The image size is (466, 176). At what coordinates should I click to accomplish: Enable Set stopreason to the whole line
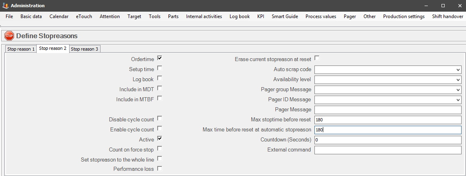(x=160, y=158)
